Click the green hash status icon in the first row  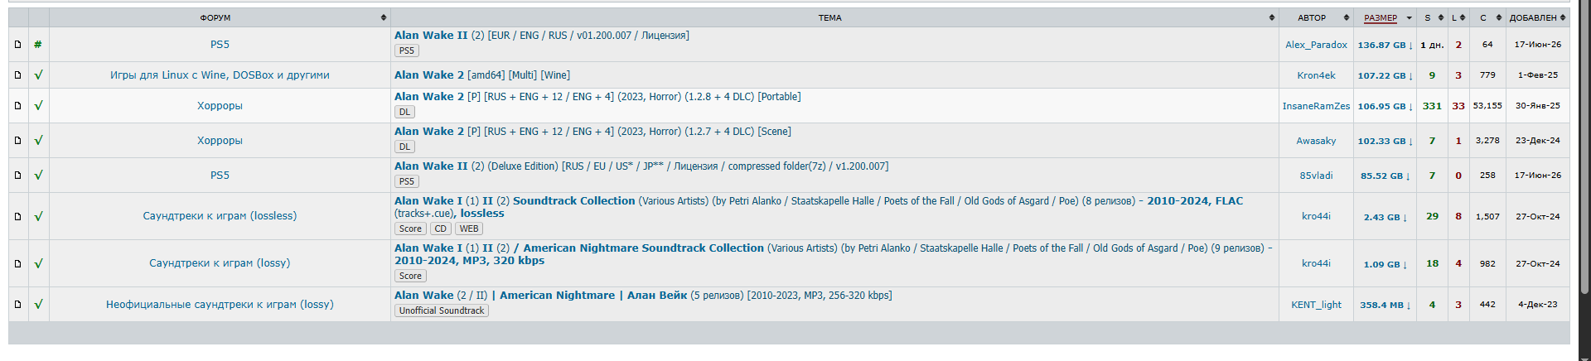(x=38, y=45)
